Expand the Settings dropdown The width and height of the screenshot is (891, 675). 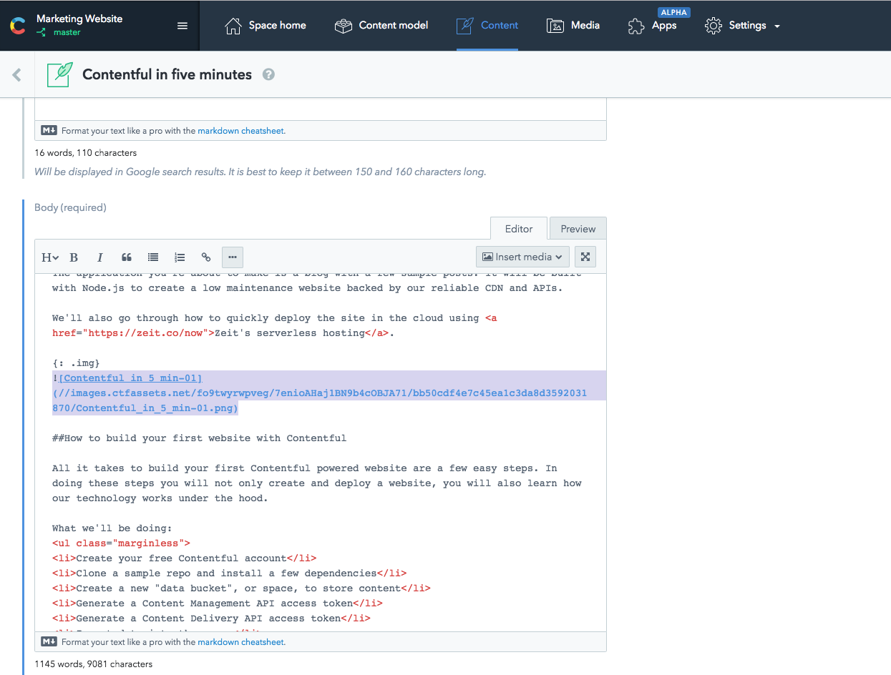coord(742,26)
